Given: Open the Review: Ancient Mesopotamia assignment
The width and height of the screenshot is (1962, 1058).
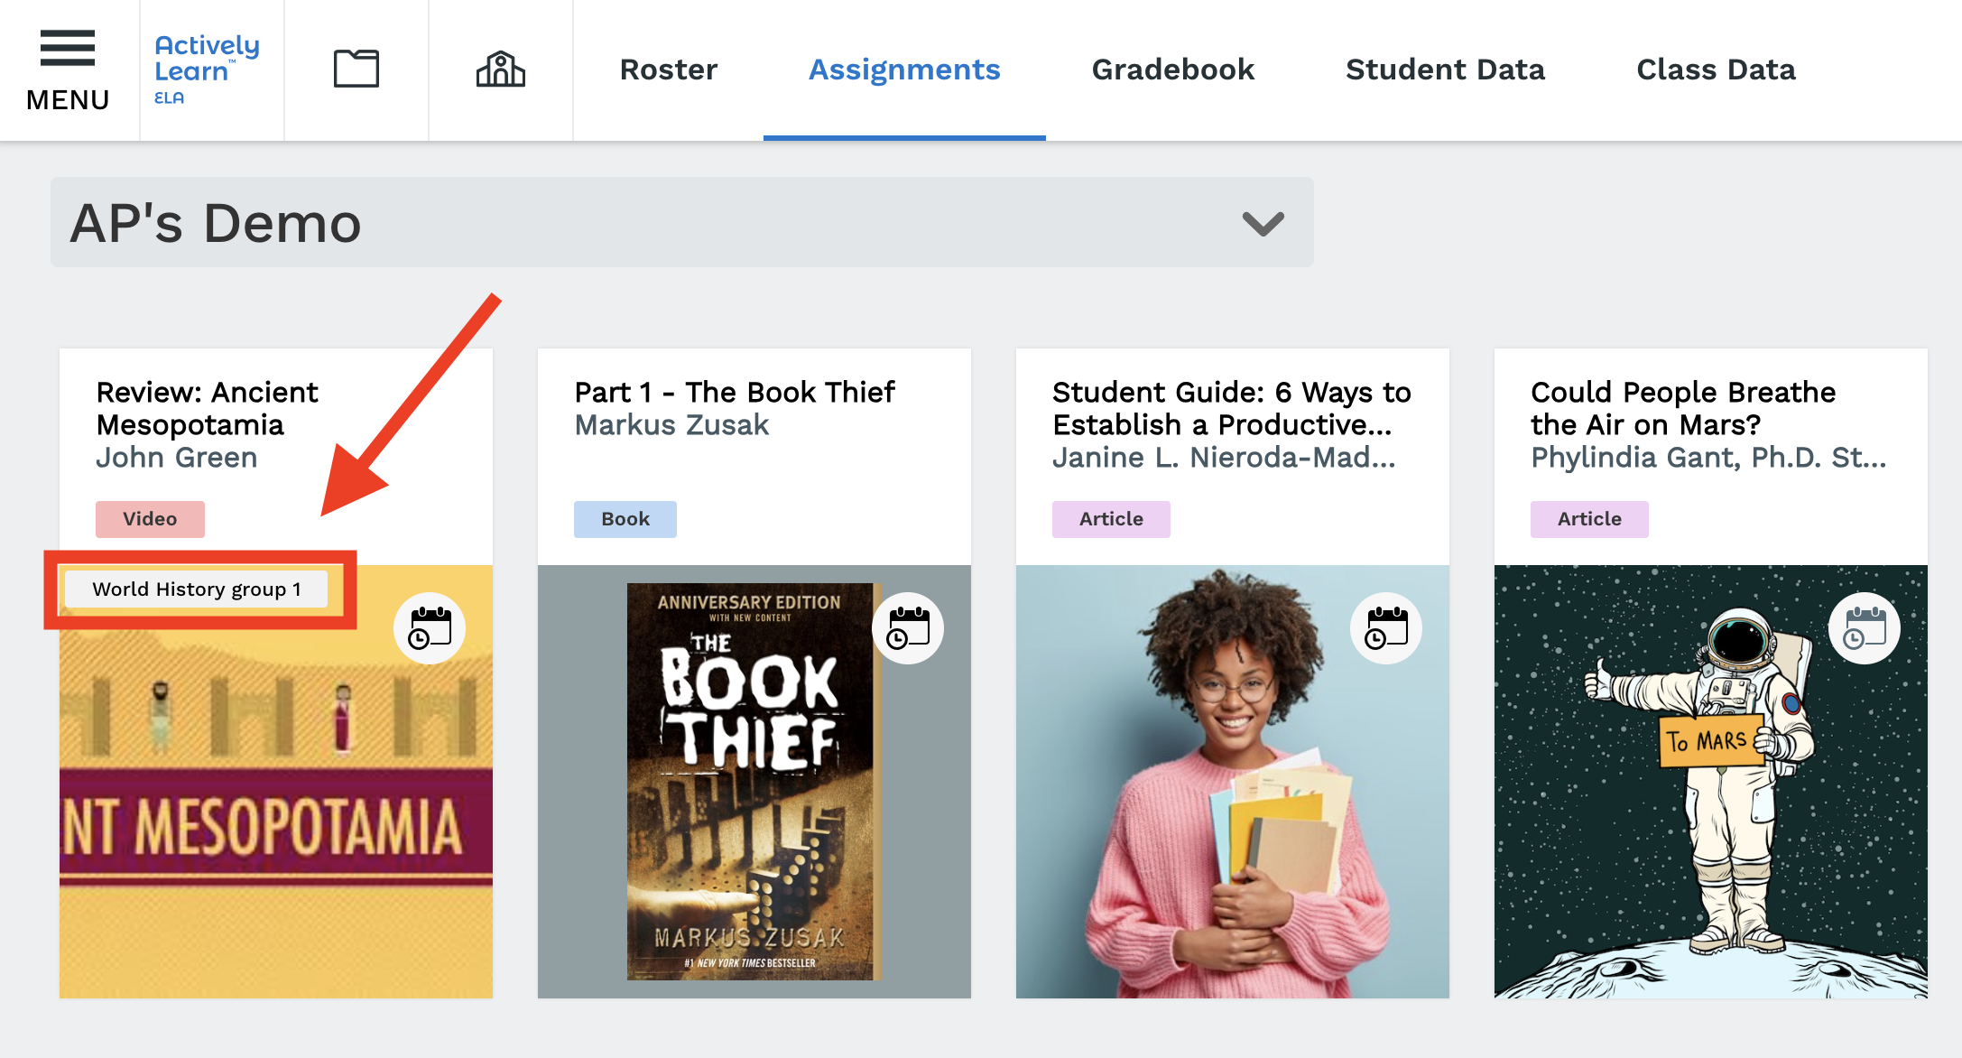Looking at the screenshot, I should click(207, 408).
